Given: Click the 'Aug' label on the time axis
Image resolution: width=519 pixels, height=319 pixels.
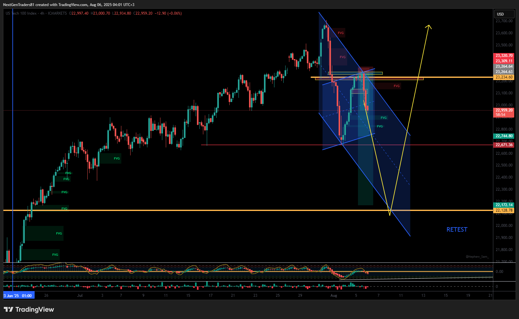Looking at the screenshot, I should [334, 295].
